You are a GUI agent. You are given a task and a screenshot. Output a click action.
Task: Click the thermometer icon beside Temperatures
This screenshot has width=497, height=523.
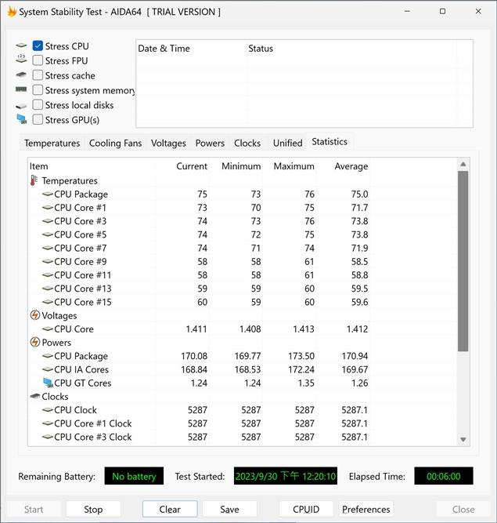tap(34, 180)
